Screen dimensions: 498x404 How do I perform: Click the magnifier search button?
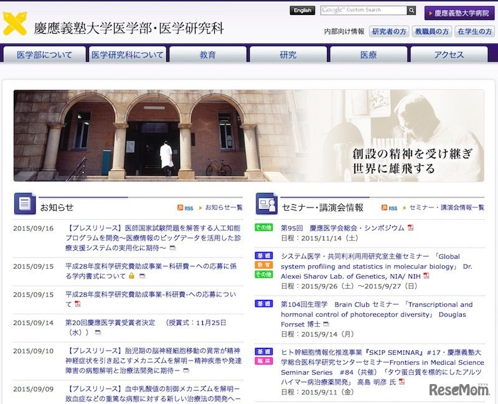click(x=411, y=11)
